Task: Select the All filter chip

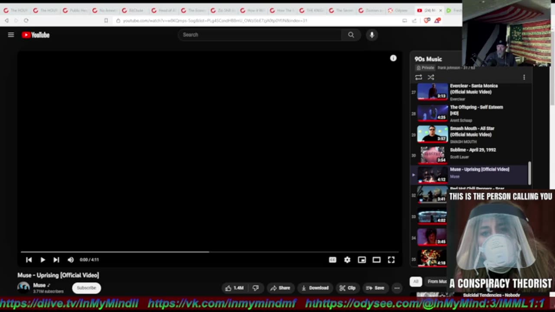Action: [x=415, y=282]
